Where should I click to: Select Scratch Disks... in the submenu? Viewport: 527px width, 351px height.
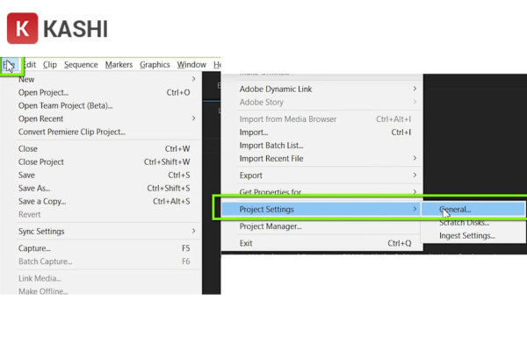coord(473,222)
